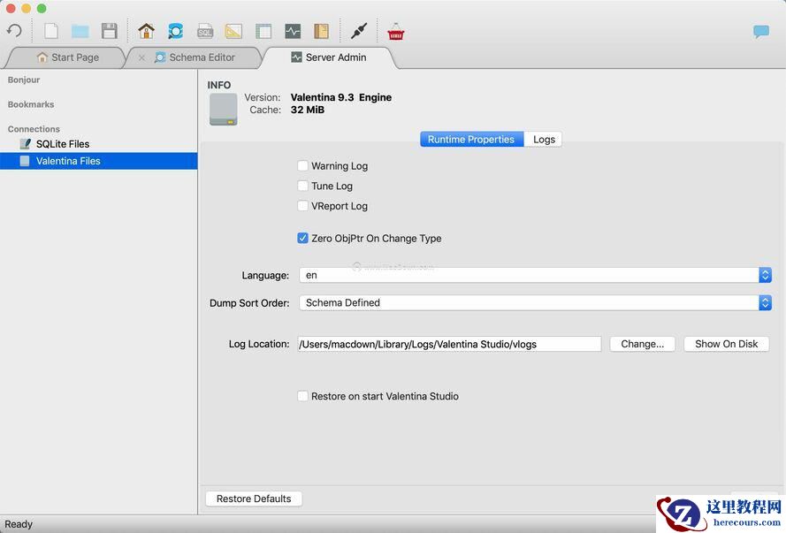Enable the Warning Log checkbox
This screenshot has width=786, height=533.
coord(303,166)
